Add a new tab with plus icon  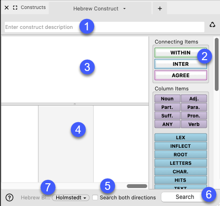160,9
